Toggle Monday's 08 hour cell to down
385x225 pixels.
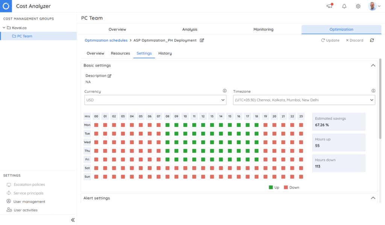point(167,125)
